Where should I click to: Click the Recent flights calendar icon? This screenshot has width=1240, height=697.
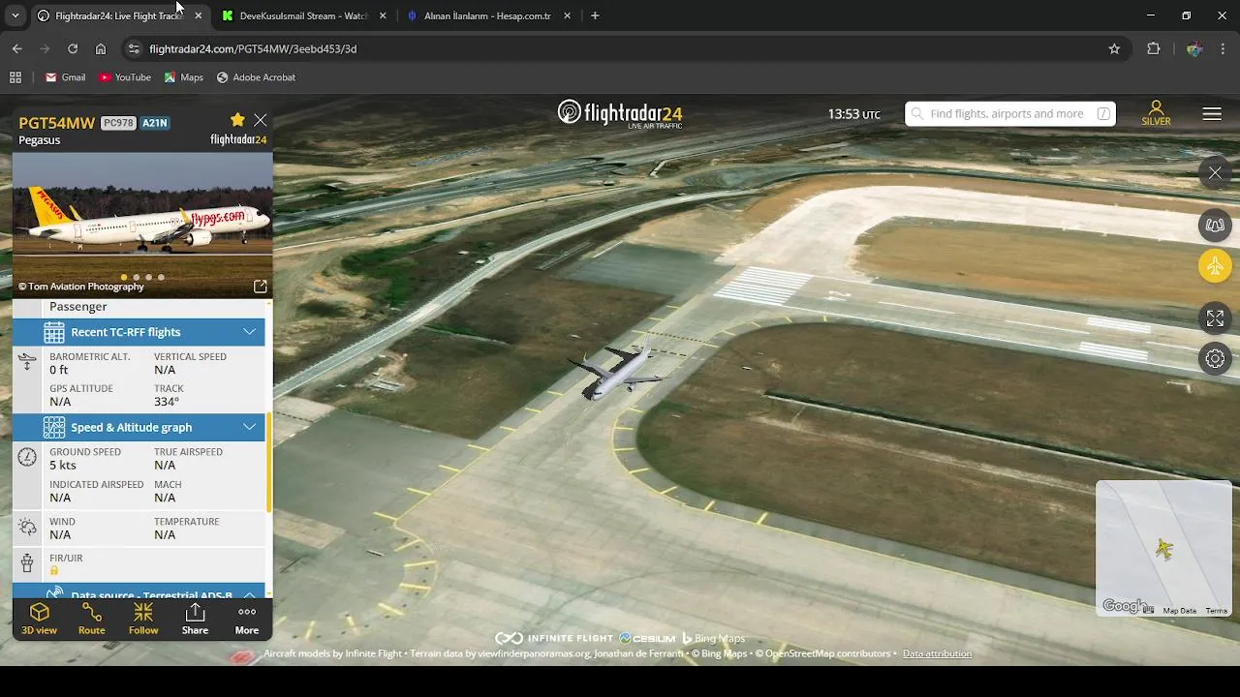click(x=54, y=332)
